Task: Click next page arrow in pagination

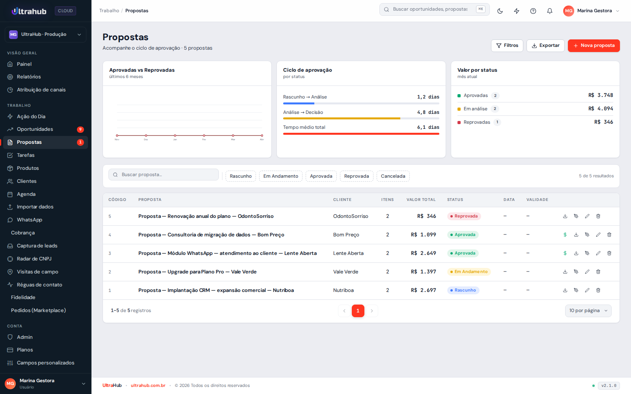Action: point(372,311)
